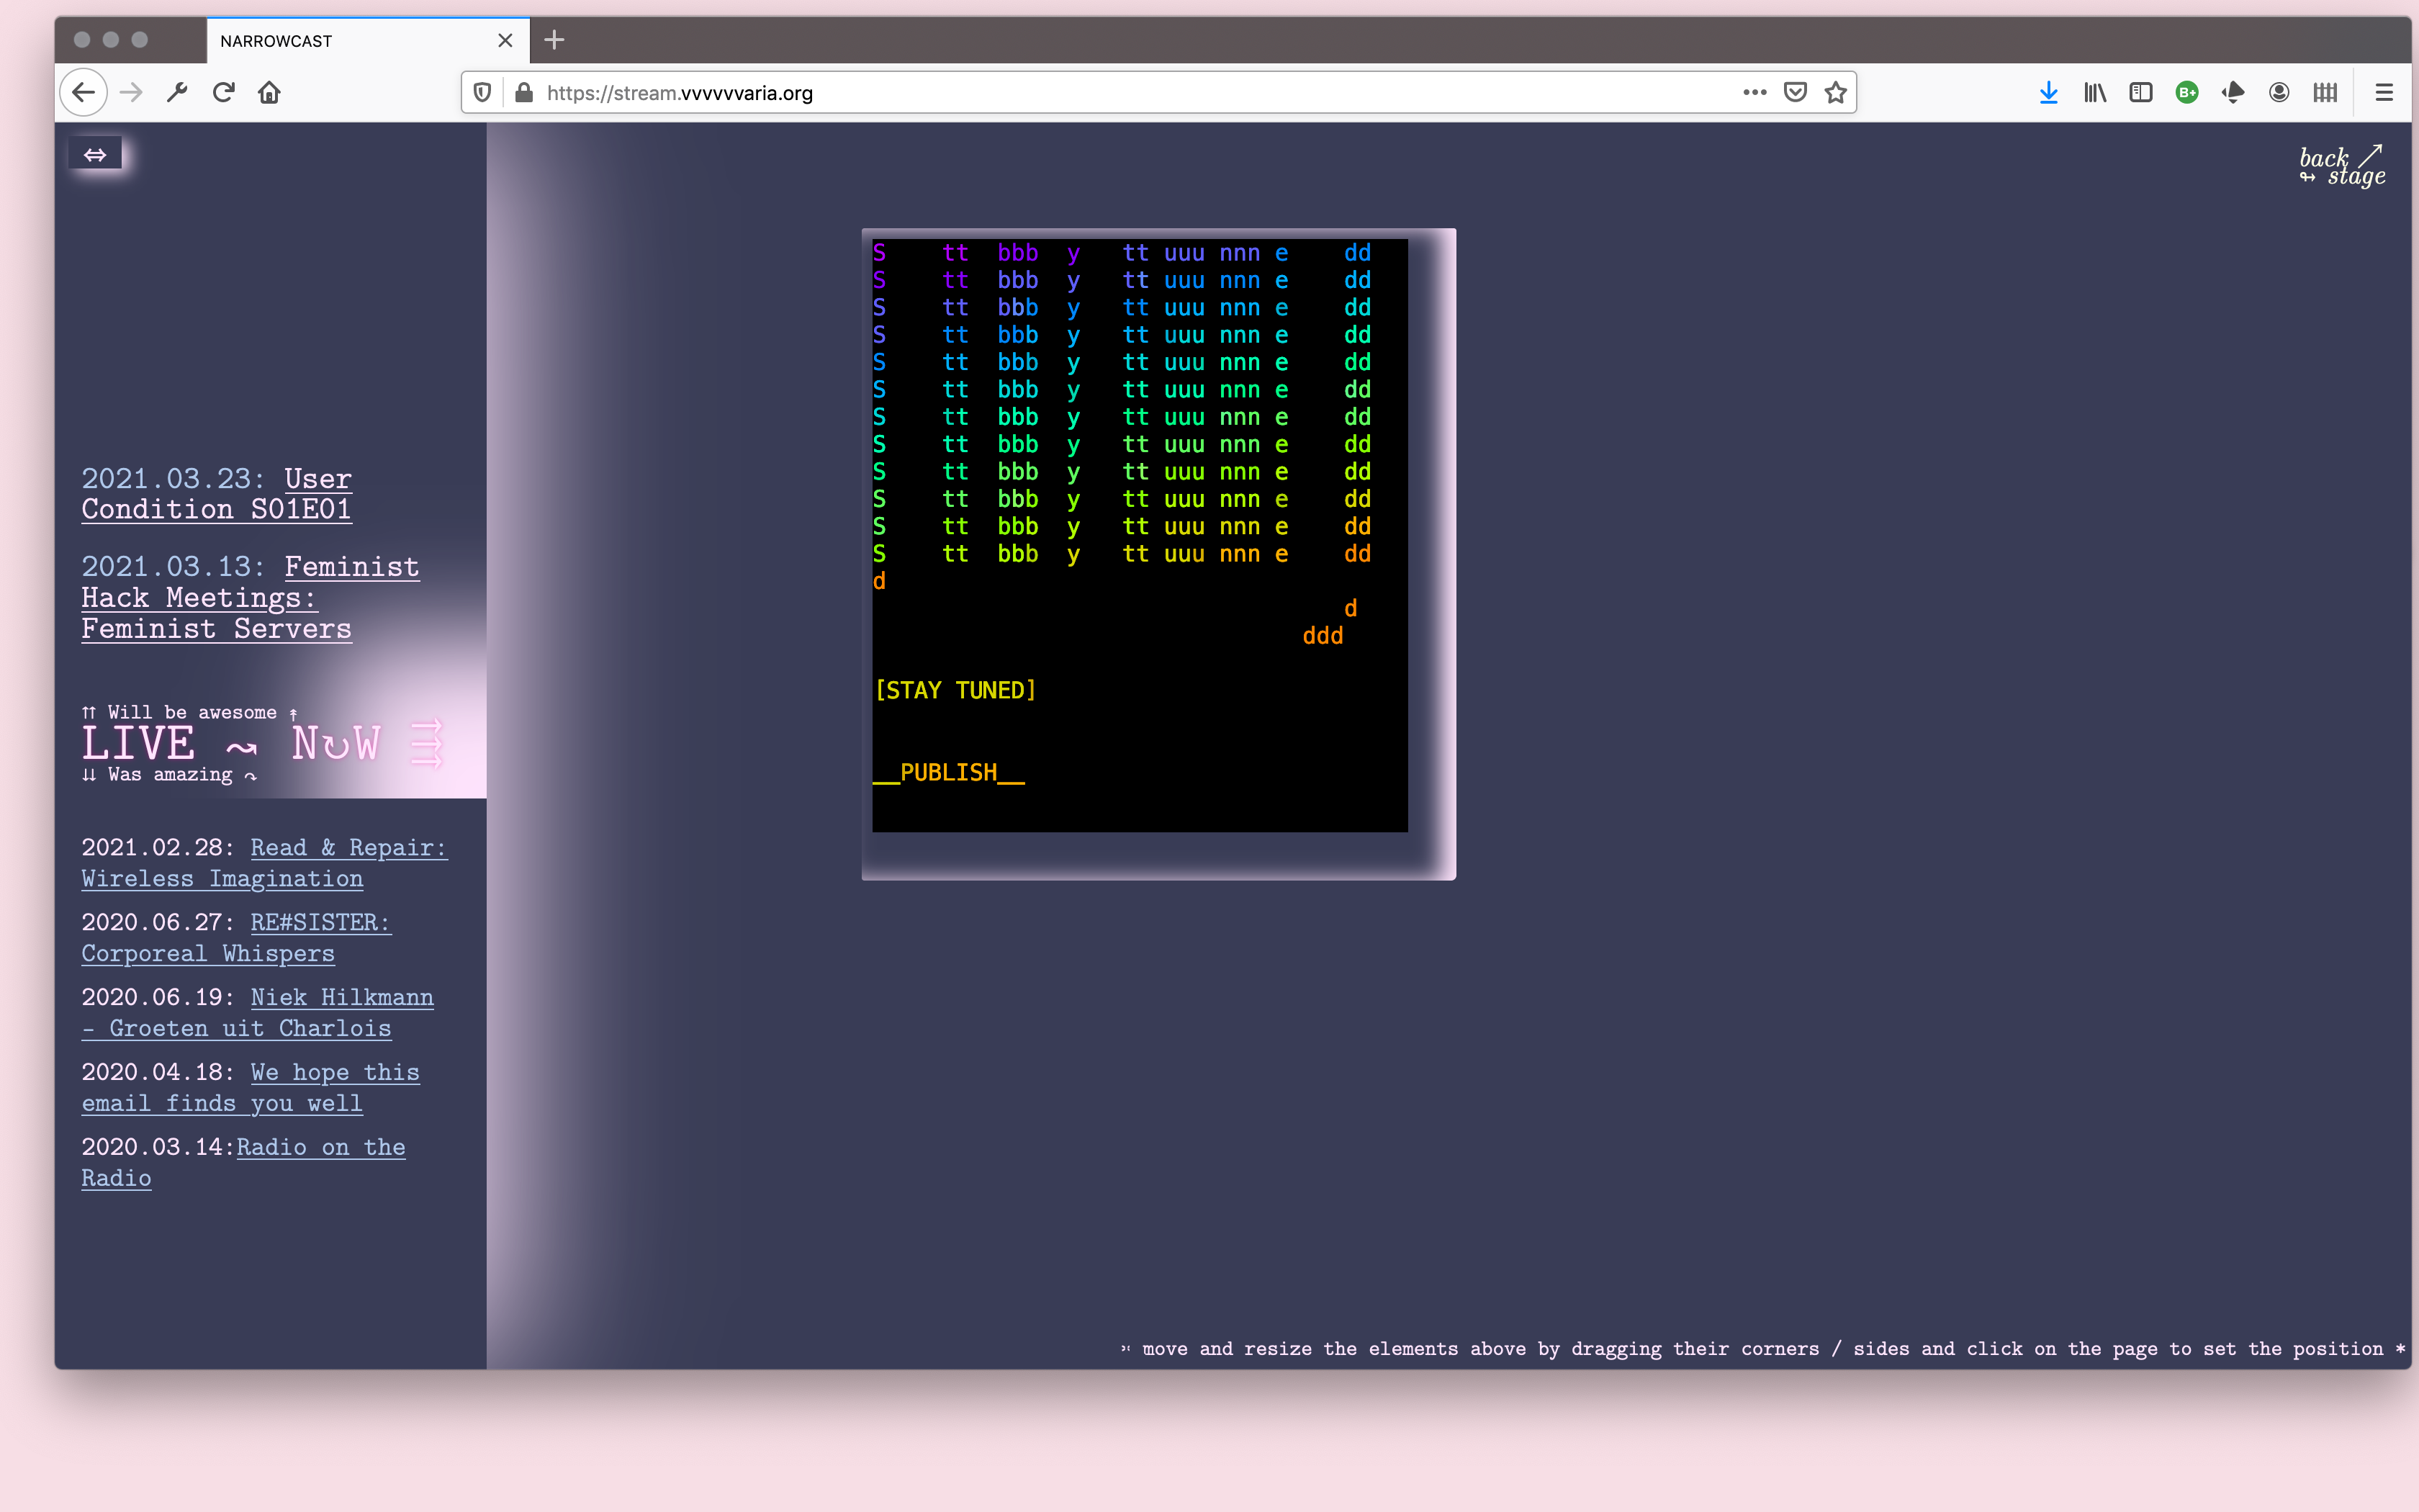Click the move and resize instruction text
This screenshot has width=2419, height=1512.
1762,1349
